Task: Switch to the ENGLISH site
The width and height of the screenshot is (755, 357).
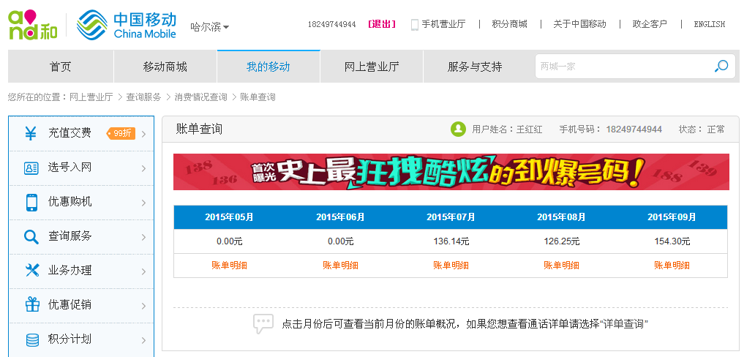Action: tap(709, 24)
